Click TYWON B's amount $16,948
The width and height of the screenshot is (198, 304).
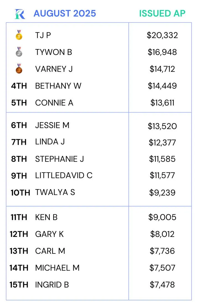point(162,52)
